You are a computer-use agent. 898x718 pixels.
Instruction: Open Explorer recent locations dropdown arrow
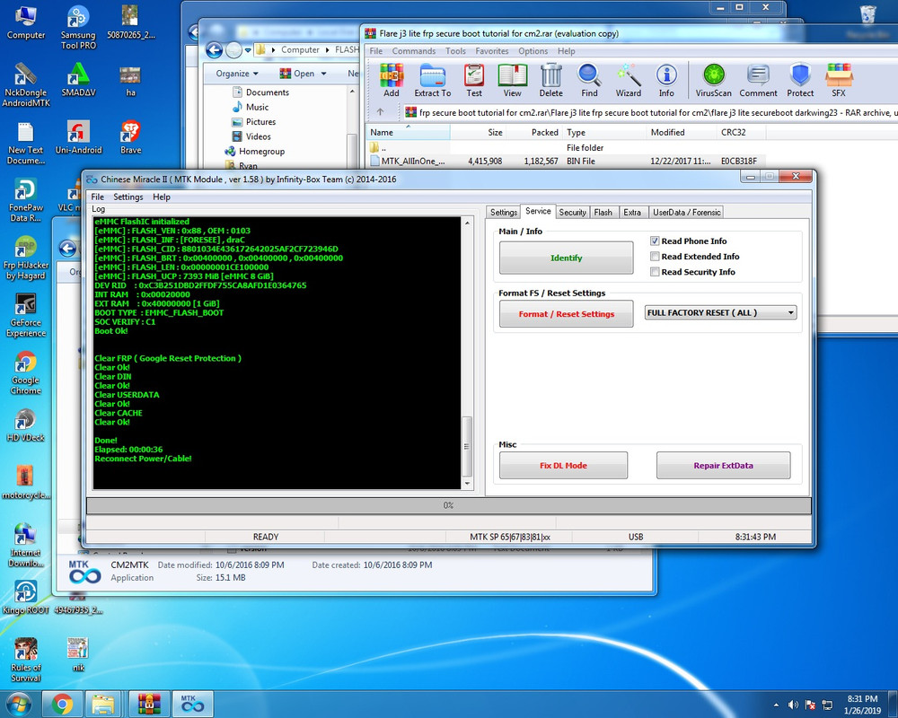point(248,50)
